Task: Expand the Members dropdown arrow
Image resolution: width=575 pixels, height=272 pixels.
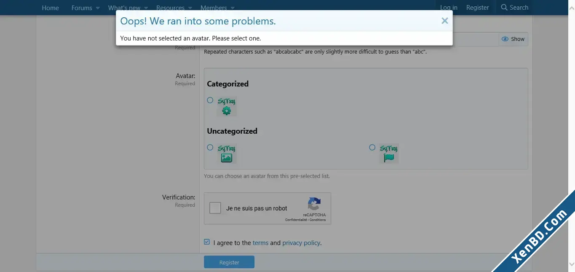Action: [x=233, y=8]
